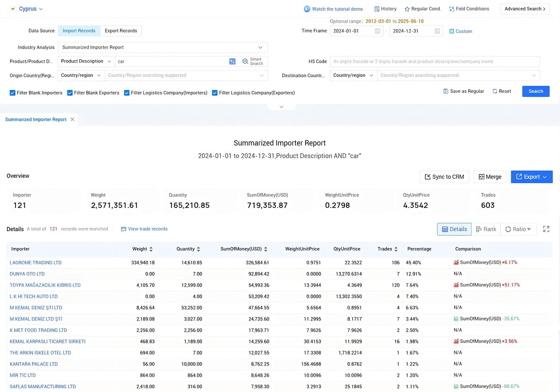Viewport: 560px width, 392px height.
Task: Collapse the search panel chevron
Action: click(281, 107)
